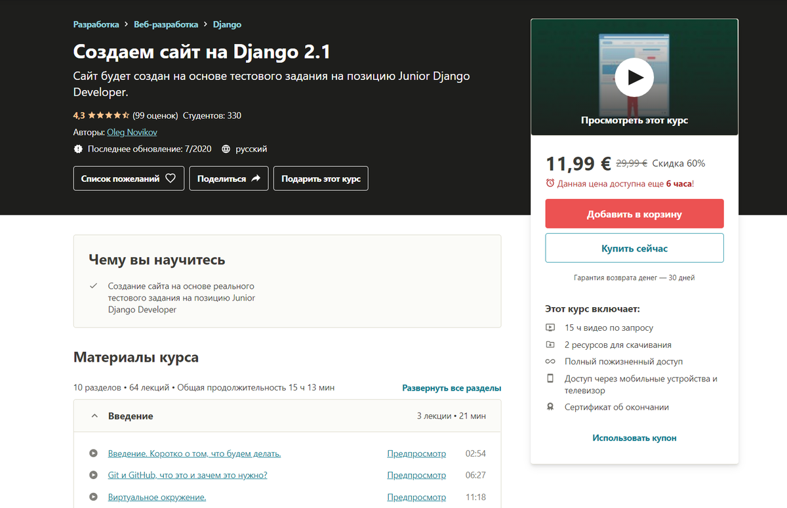
Task: Click the checkmark icon in 'Чему вы научитесь'
Action: point(93,286)
